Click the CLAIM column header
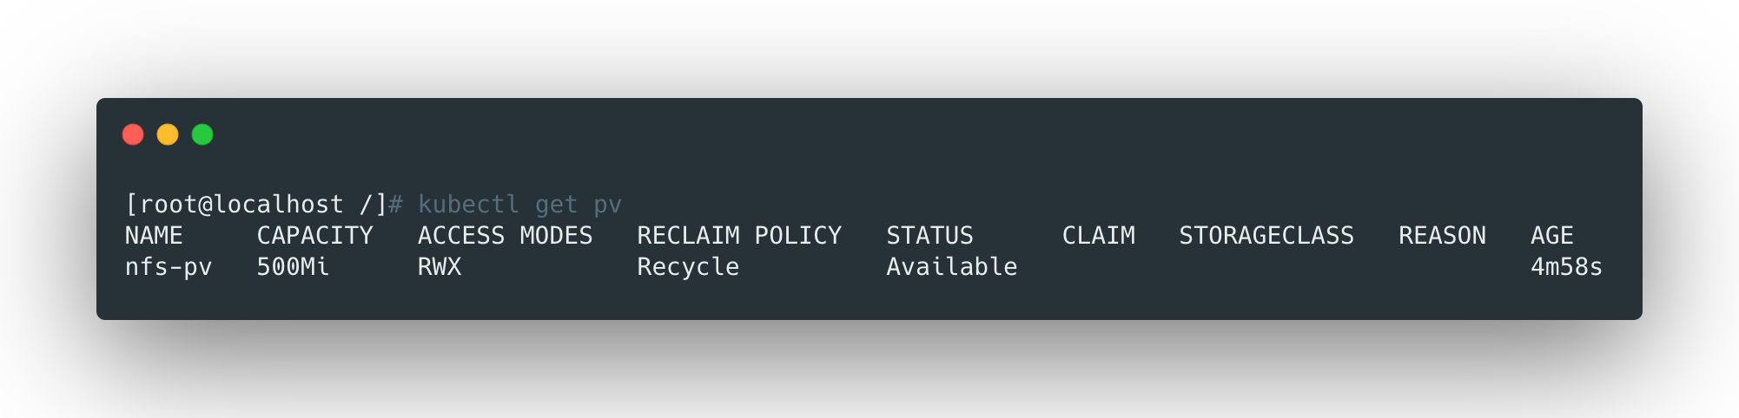Screen dimensions: 1739x418 tap(1098, 236)
